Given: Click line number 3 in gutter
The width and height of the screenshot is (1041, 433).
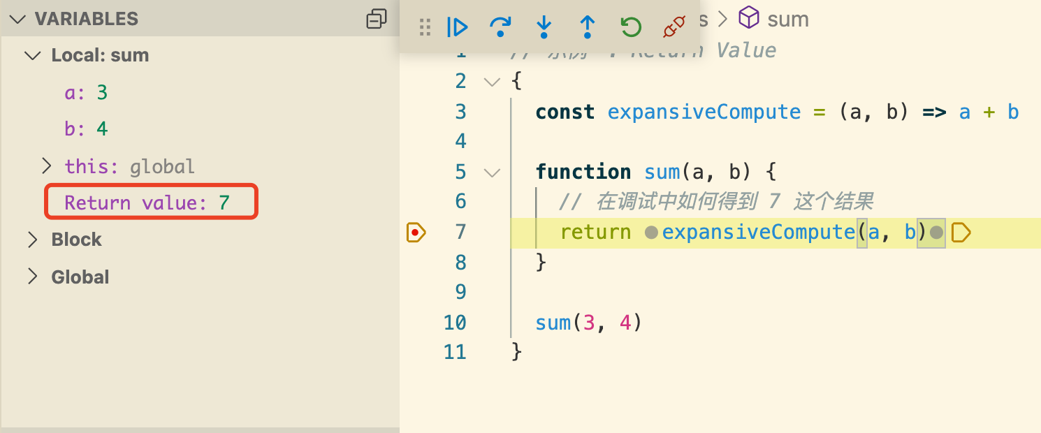Looking at the screenshot, I should [x=460, y=112].
